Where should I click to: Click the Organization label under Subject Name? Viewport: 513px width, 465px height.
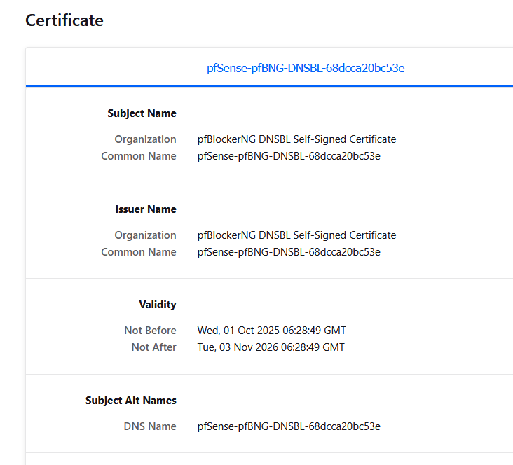click(x=145, y=139)
